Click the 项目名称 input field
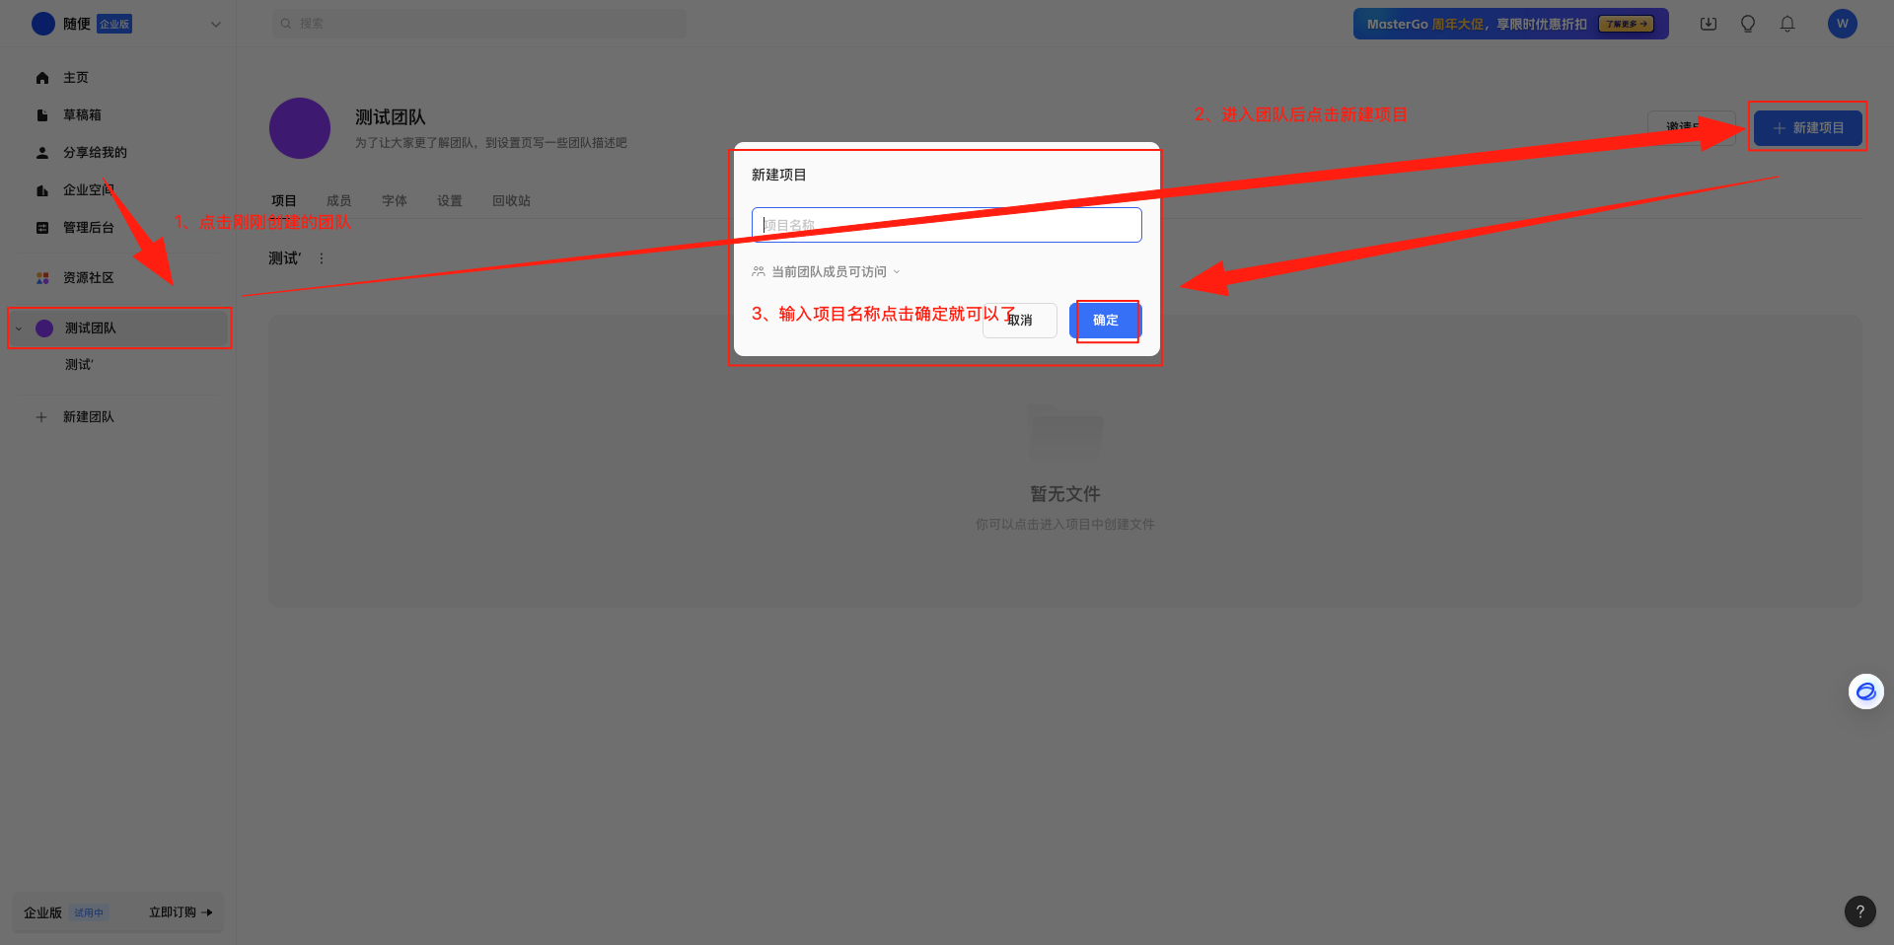The image size is (1894, 945). pos(947,225)
